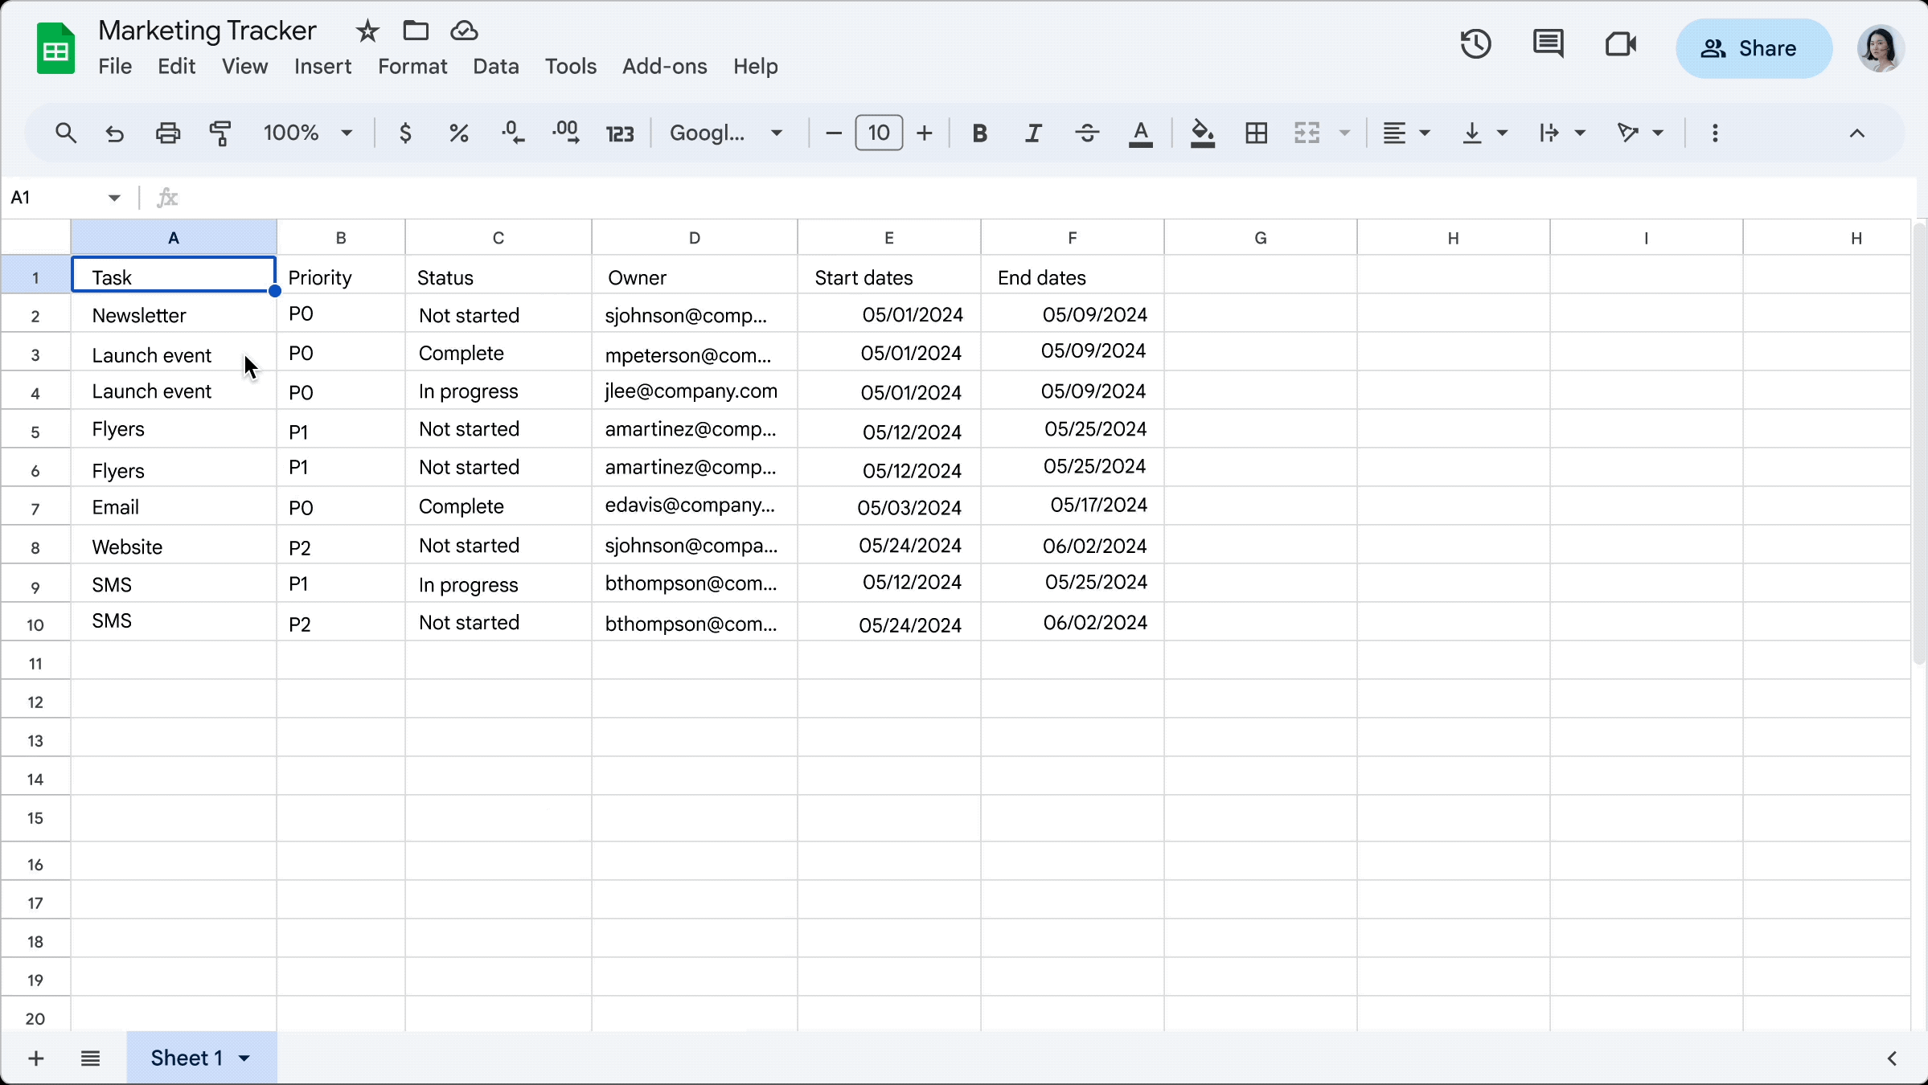Click the Share button
This screenshot has height=1085, width=1928.
(1750, 47)
